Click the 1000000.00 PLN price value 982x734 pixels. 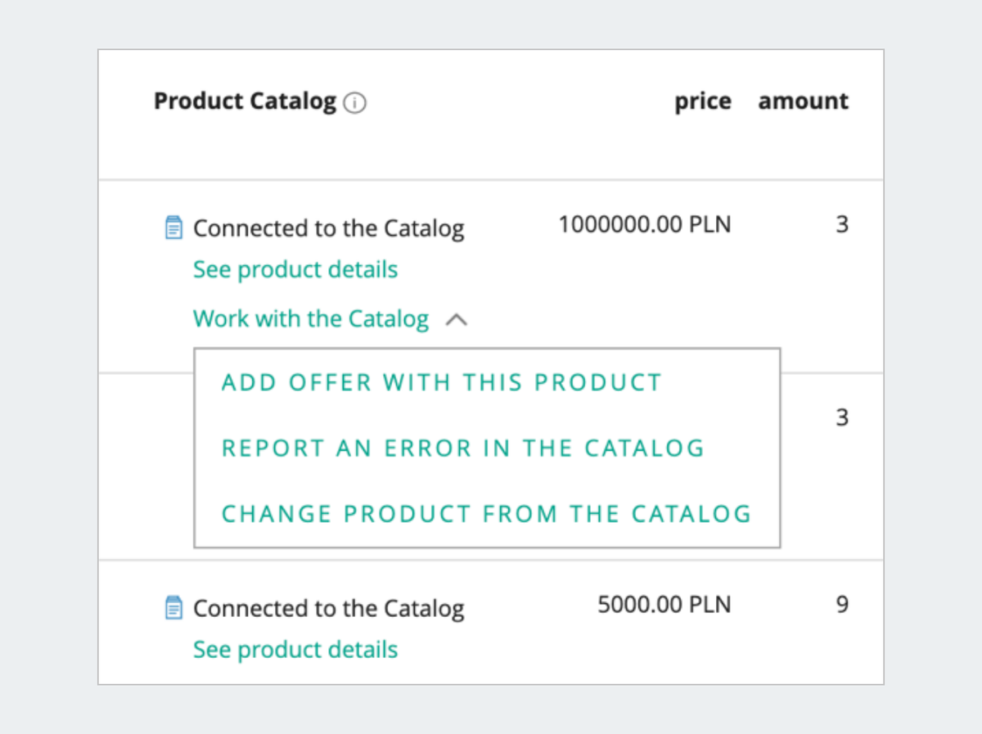644,224
